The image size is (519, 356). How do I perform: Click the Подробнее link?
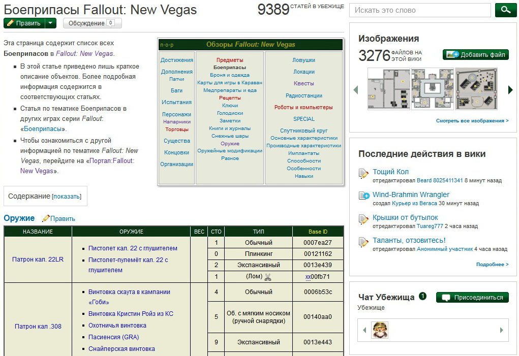492,265
